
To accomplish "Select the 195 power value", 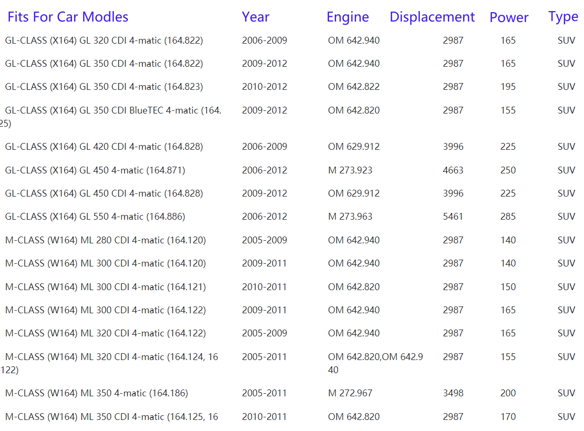I will click(508, 87).
